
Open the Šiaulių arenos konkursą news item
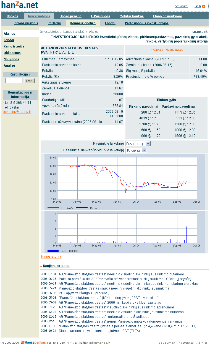(x=99, y=331)
